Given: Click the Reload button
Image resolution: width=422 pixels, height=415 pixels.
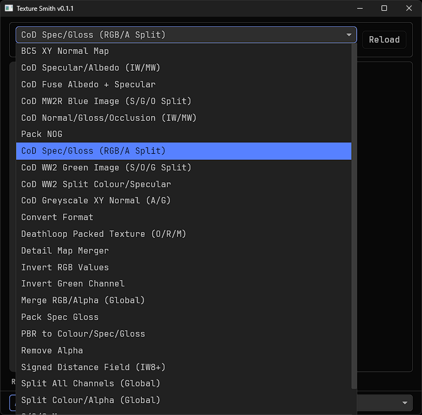Looking at the screenshot, I should (384, 40).
